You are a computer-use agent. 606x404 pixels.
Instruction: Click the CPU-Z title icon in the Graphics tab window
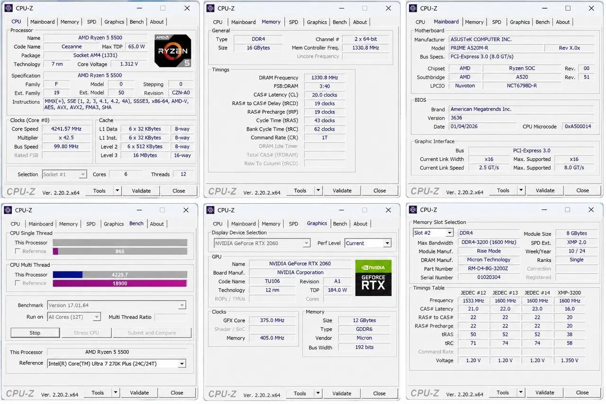[x=211, y=210]
